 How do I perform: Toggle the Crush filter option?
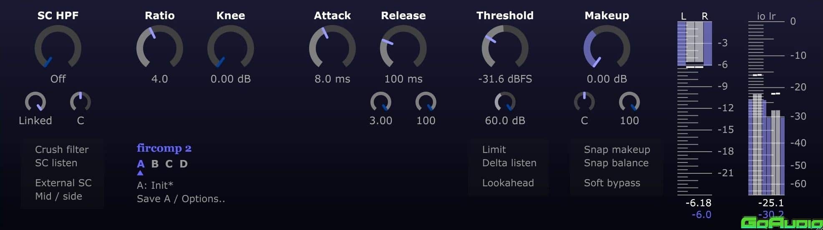pos(62,150)
